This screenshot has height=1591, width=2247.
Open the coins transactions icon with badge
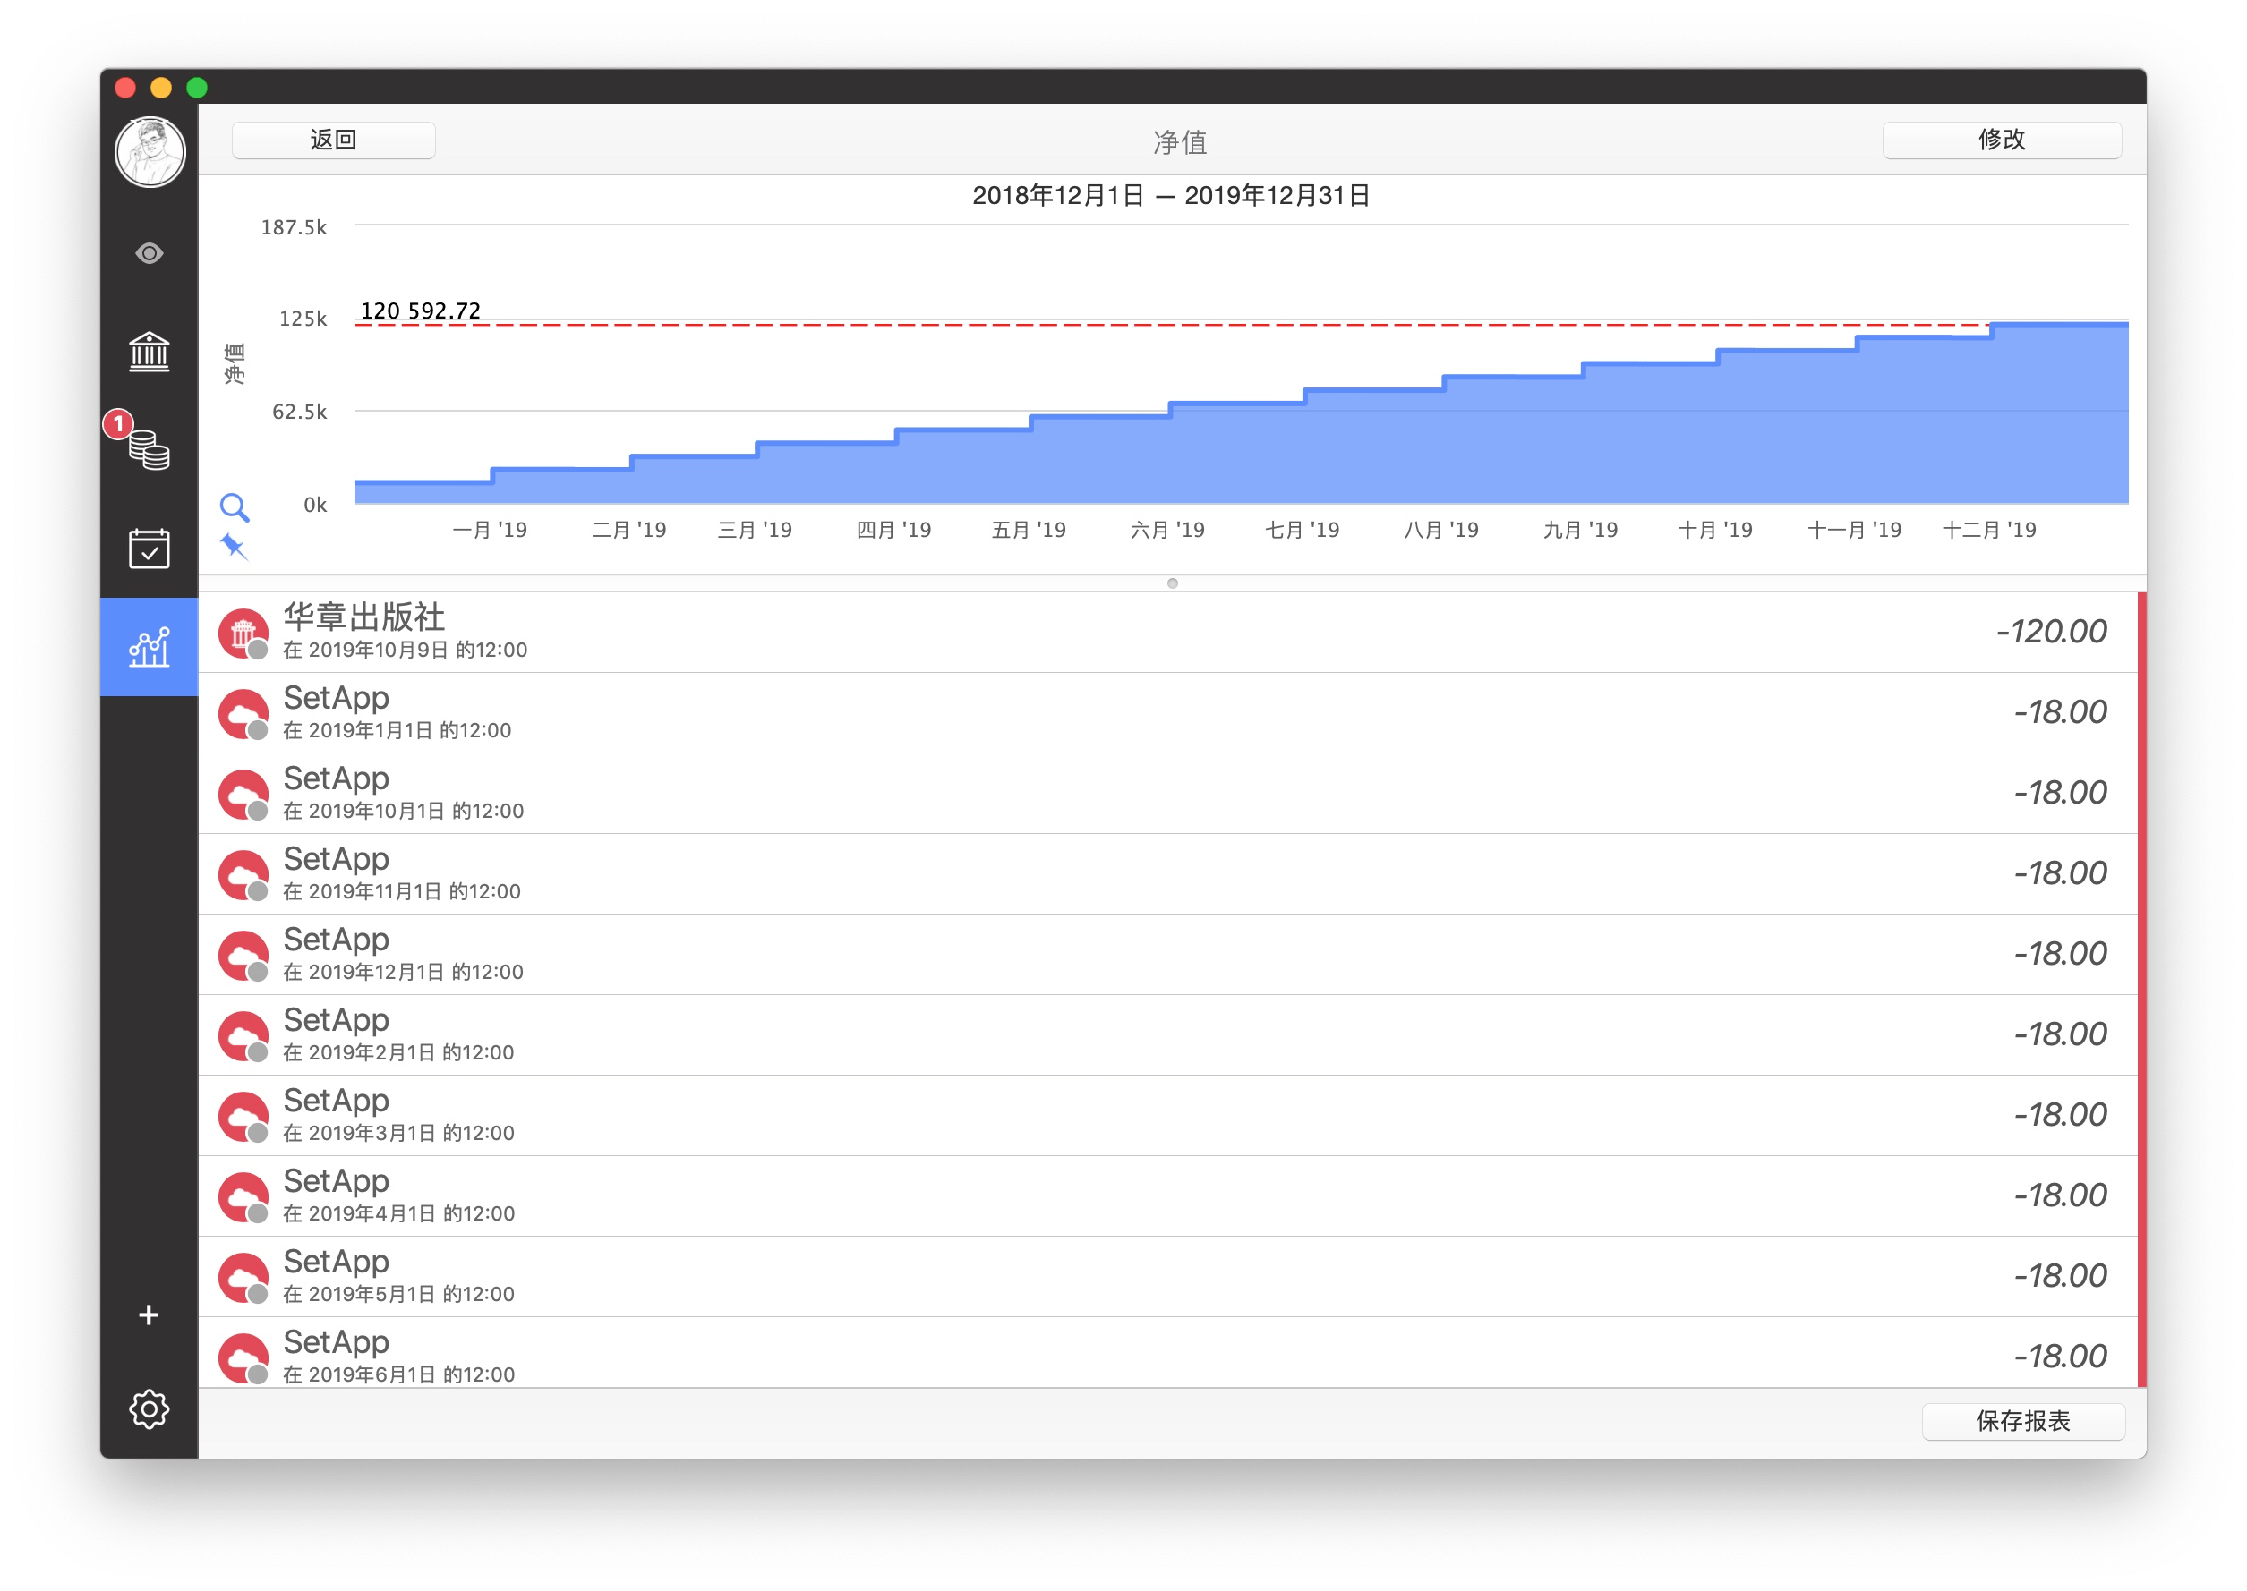pyautogui.click(x=149, y=450)
